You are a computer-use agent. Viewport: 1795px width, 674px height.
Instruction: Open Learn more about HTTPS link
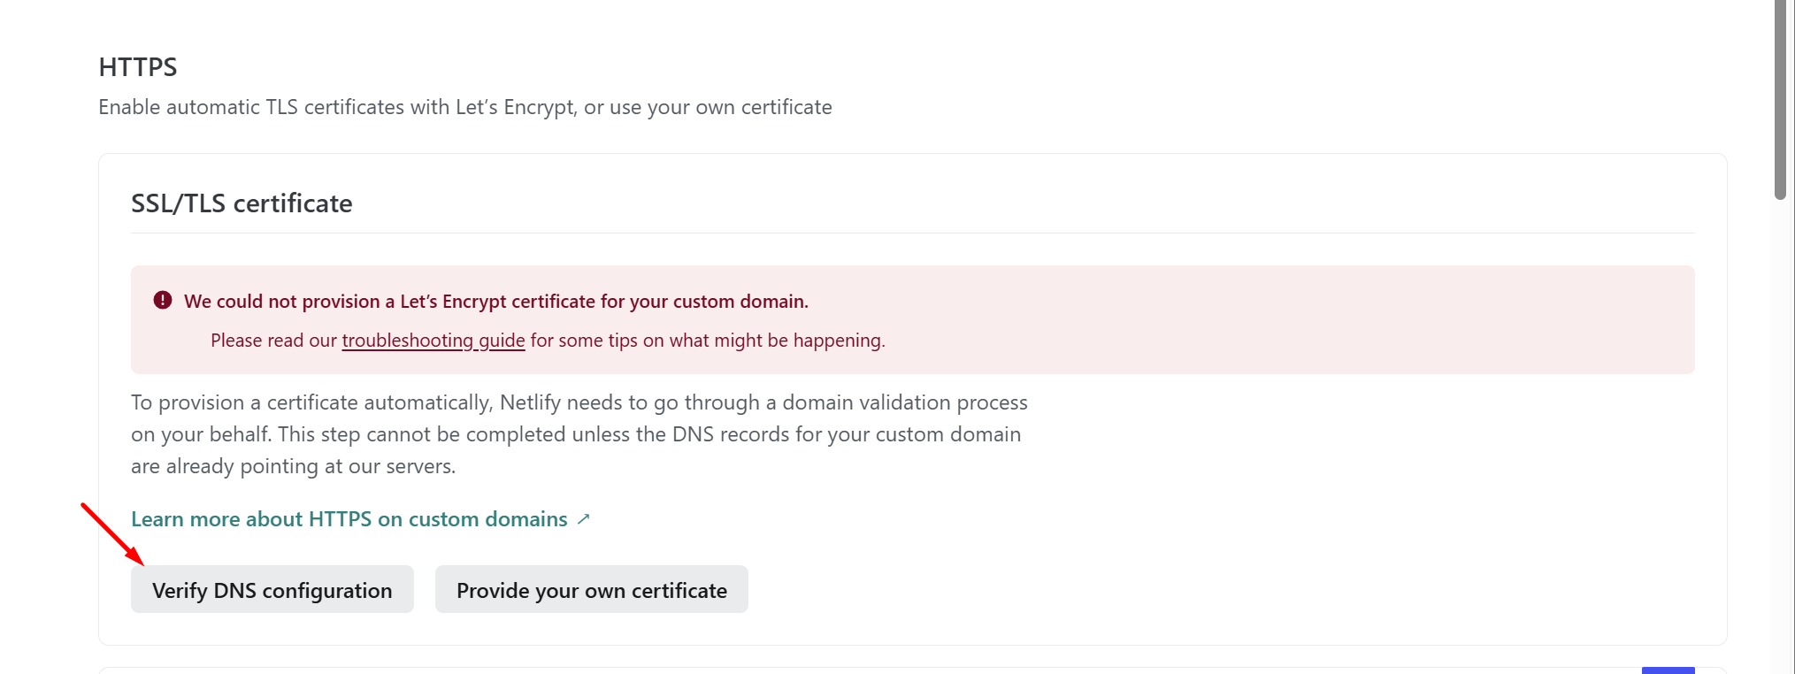pyautogui.click(x=349, y=519)
